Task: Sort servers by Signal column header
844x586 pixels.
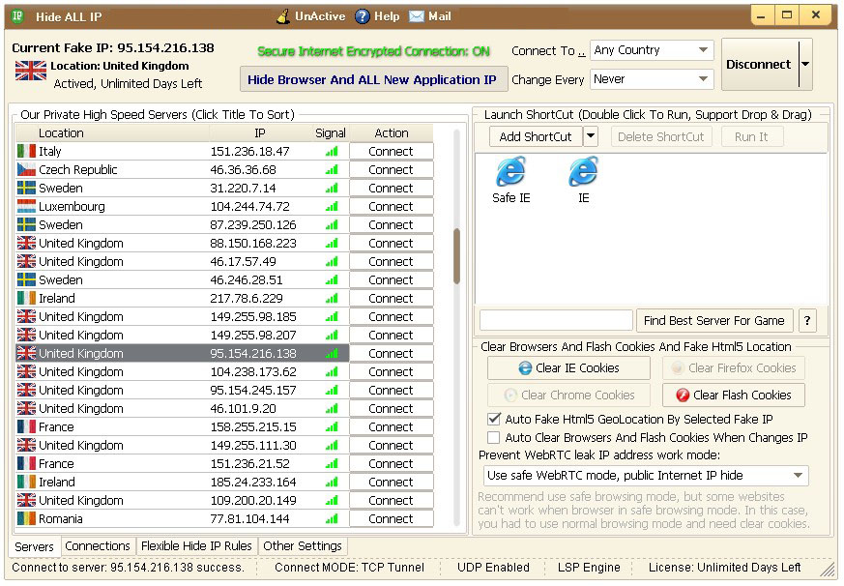Action: [330, 133]
